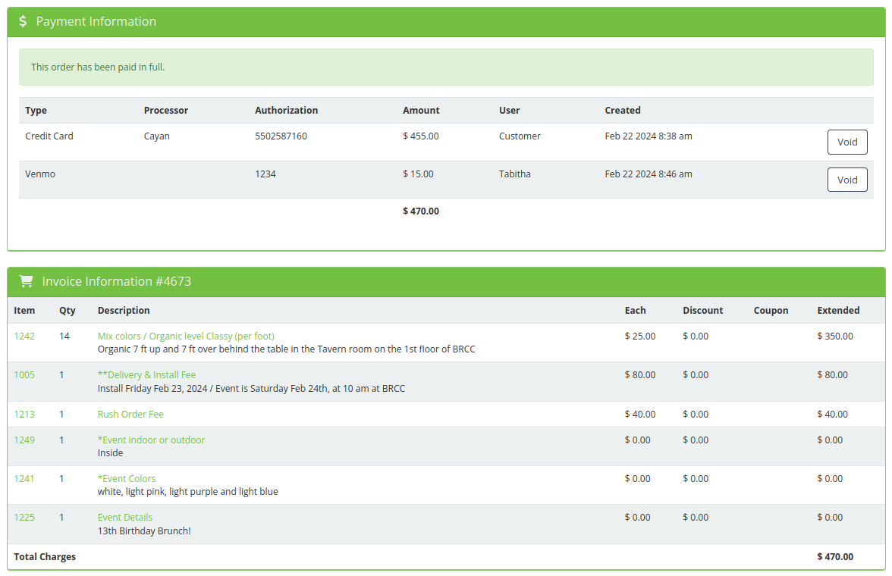This screenshot has width=892, height=576.
Task: Select the Feb 22 2024 8:38 am timestamp
Action: (x=649, y=136)
